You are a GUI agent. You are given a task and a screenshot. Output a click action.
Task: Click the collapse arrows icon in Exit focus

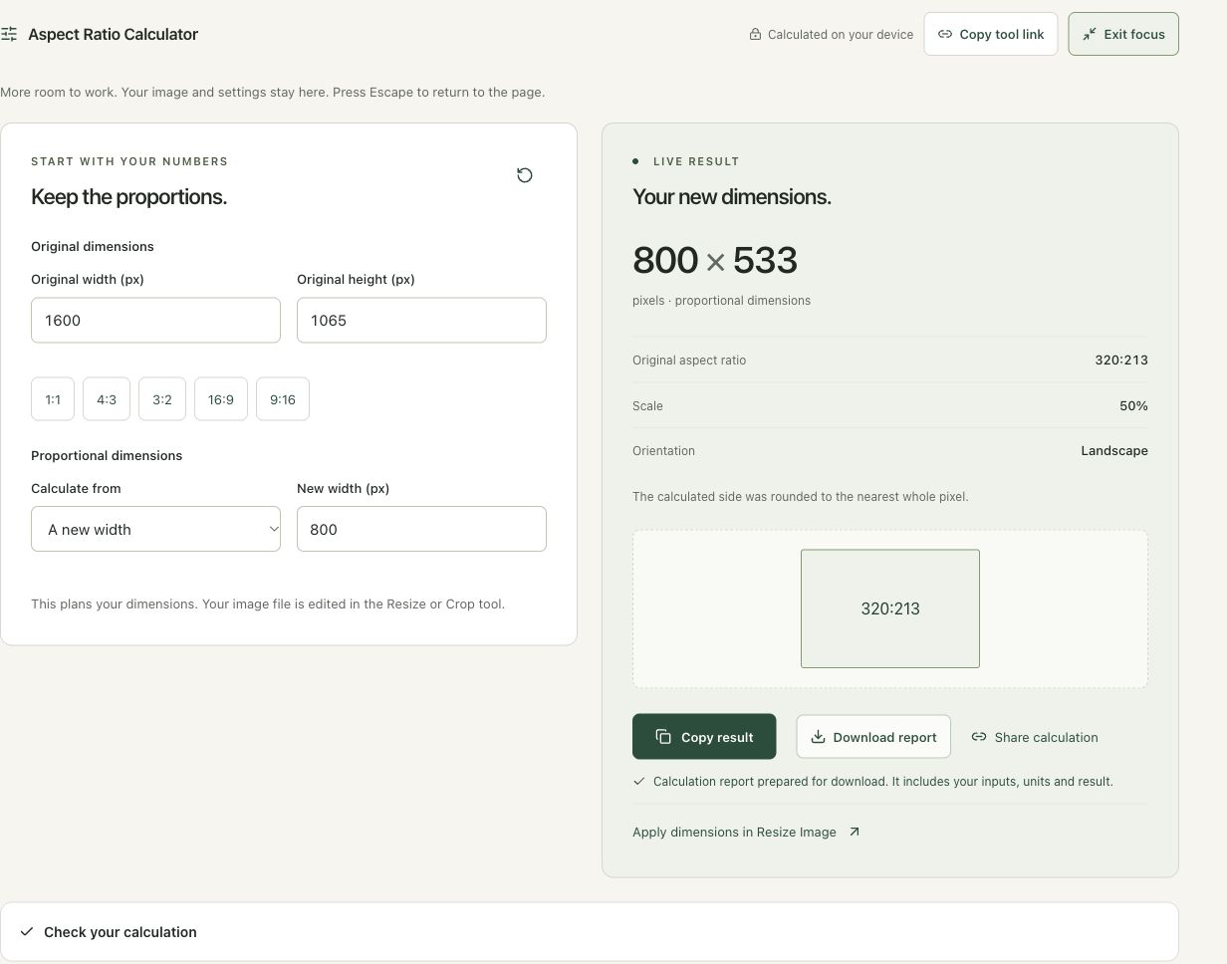tap(1090, 34)
